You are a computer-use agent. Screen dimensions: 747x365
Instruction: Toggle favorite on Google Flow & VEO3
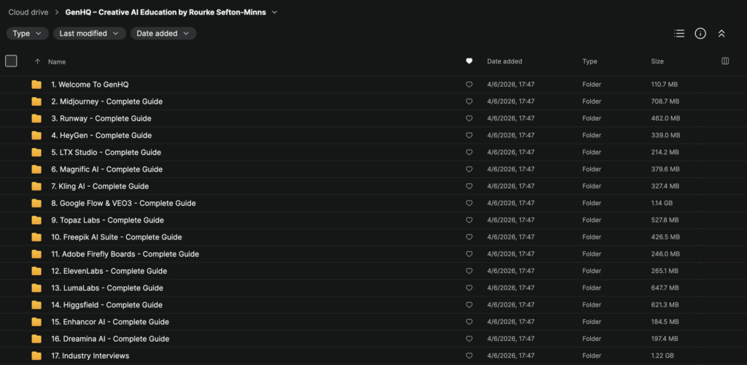pos(469,203)
